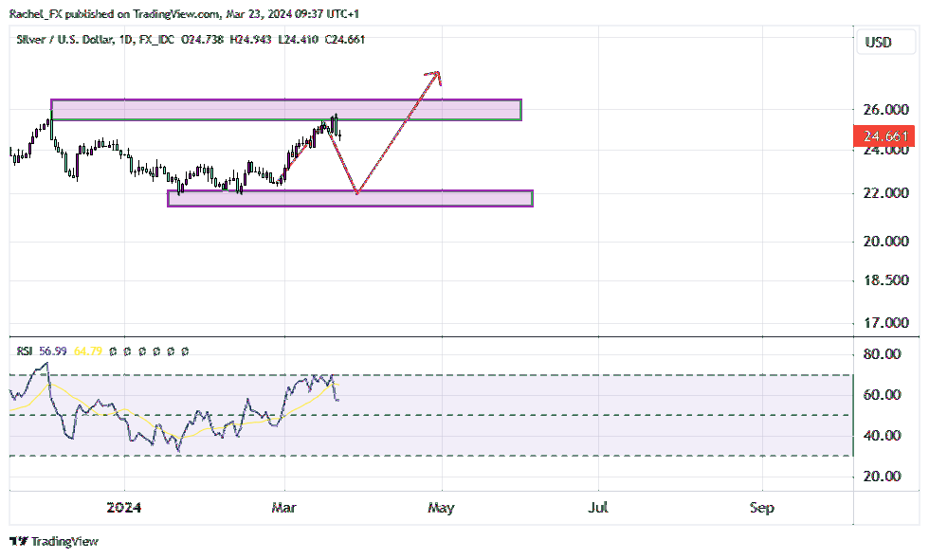Click the current price label 24.661
Screen dimensions: 929x558
click(x=883, y=136)
